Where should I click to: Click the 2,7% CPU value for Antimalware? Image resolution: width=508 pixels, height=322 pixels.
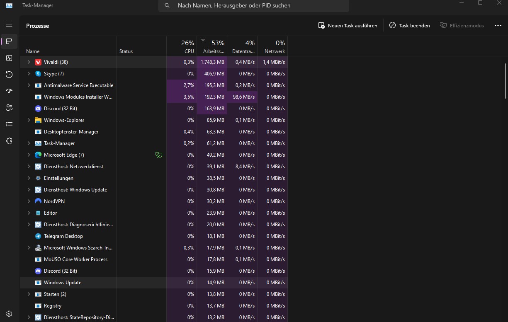pos(189,85)
